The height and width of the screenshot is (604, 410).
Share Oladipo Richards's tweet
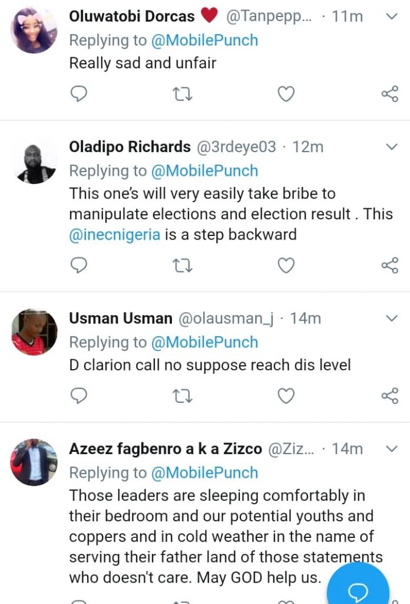point(390,266)
